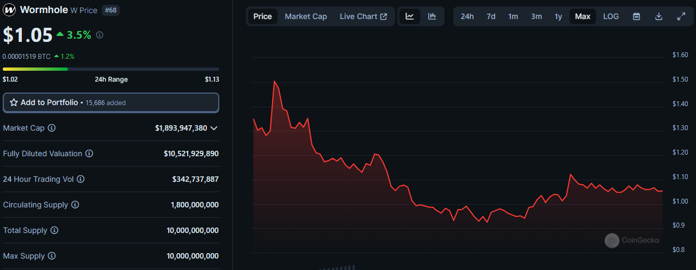Switch to the line chart view icon

(x=410, y=16)
